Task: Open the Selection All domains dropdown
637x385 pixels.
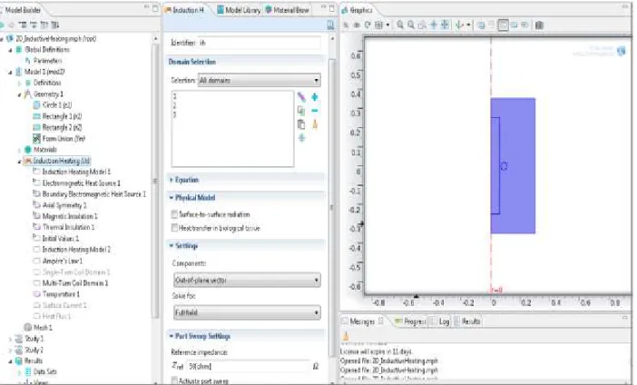Action: (259, 81)
